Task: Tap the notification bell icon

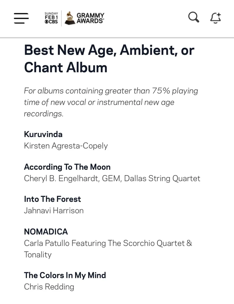Action: [215, 18]
